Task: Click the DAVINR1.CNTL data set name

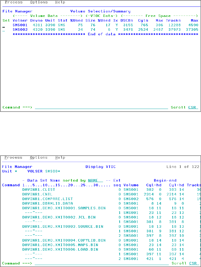Action: click(x=37, y=194)
